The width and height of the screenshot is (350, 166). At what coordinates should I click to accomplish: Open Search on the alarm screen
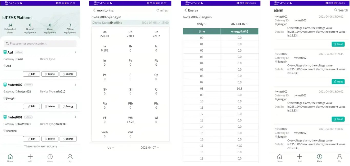click(x=341, y=10)
